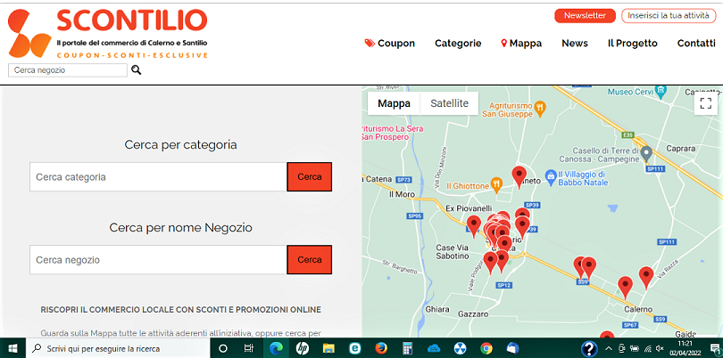Click Inserisci la tua attività button
Image resolution: width=723 pixels, height=358 pixels.
click(669, 16)
